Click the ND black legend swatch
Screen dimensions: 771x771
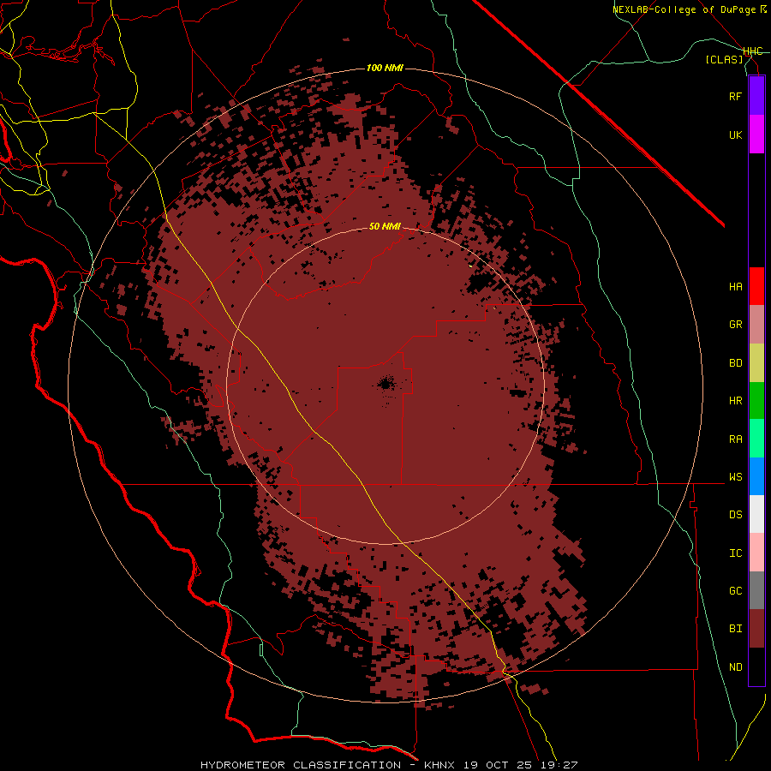coord(756,666)
